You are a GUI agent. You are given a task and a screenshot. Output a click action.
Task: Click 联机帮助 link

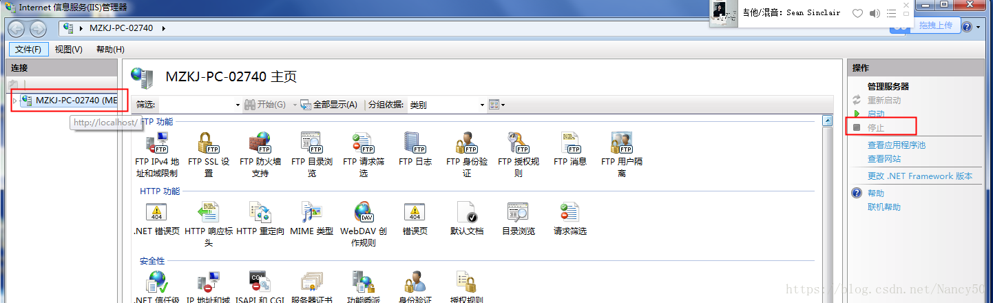click(884, 207)
